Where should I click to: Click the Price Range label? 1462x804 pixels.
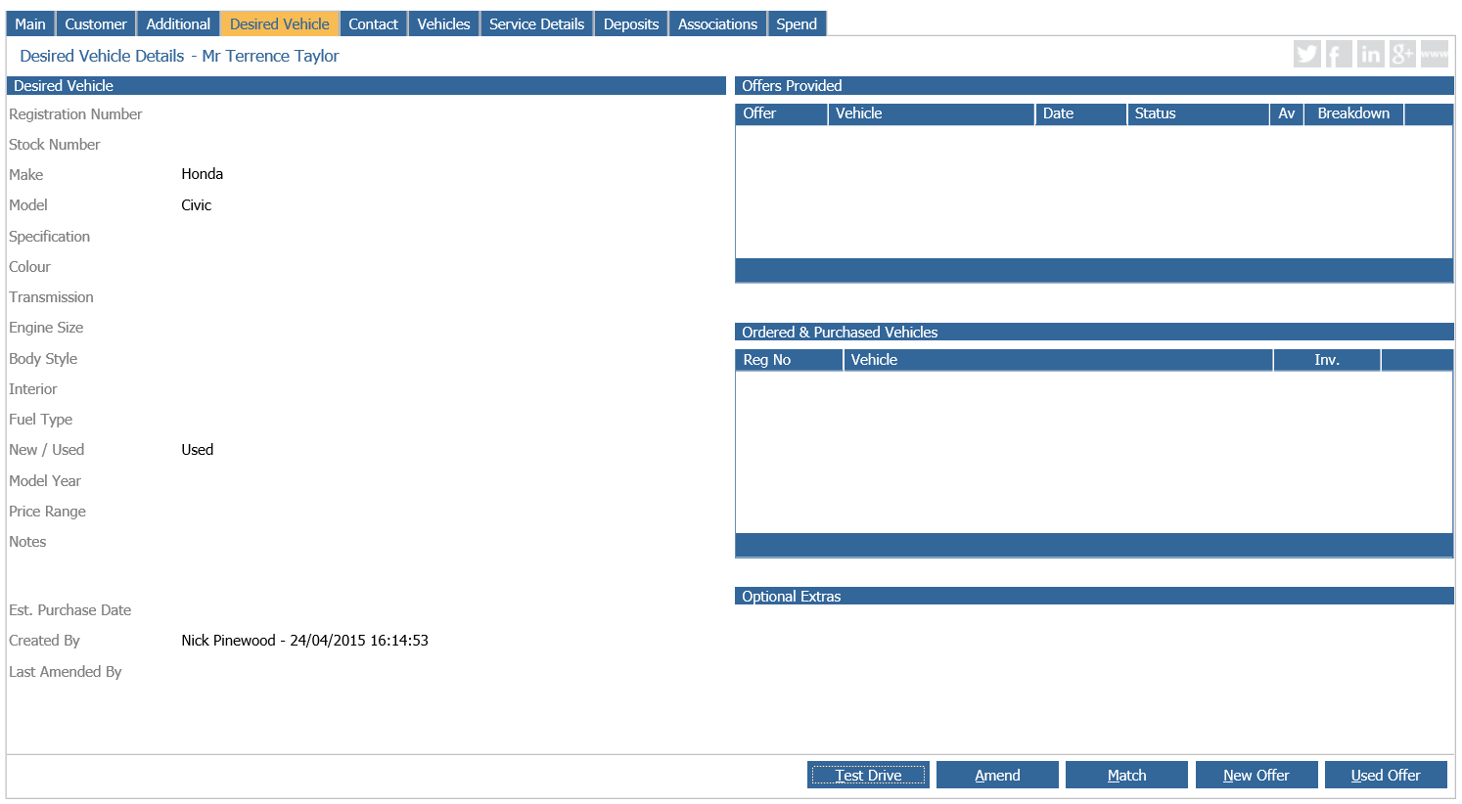pyautogui.click(x=47, y=512)
